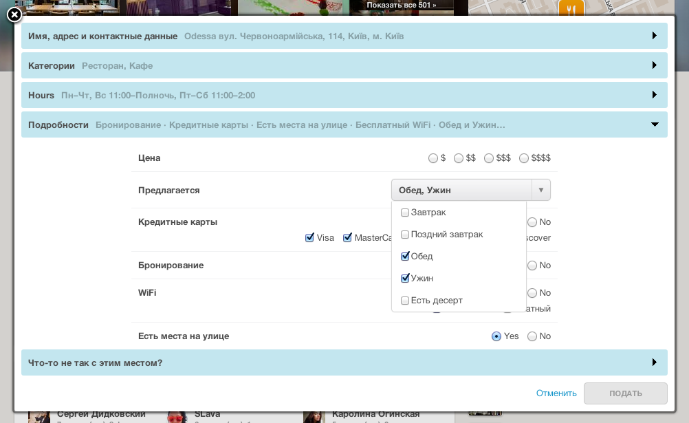Uncheck the Visa credit card
Image resolution: width=689 pixels, height=423 pixels.
309,237
